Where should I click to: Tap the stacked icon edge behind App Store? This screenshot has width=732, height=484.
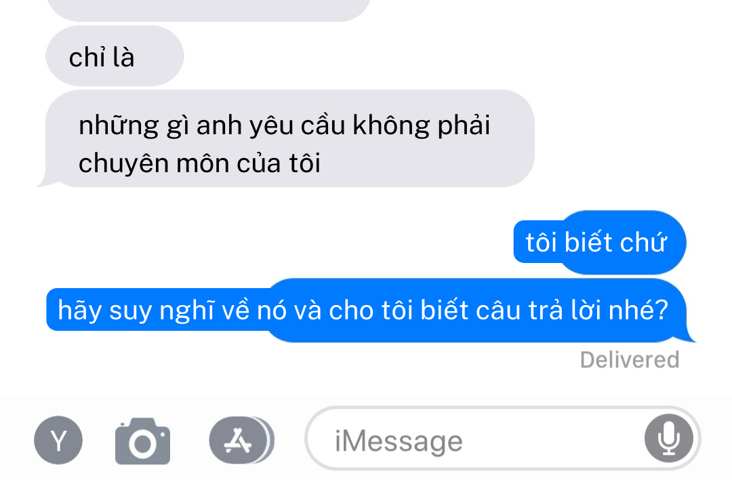[x=270, y=440]
